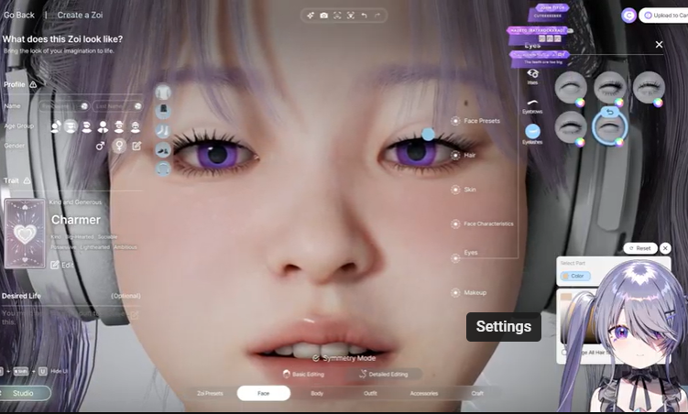Click the edit icon next to gender

click(x=137, y=146)
